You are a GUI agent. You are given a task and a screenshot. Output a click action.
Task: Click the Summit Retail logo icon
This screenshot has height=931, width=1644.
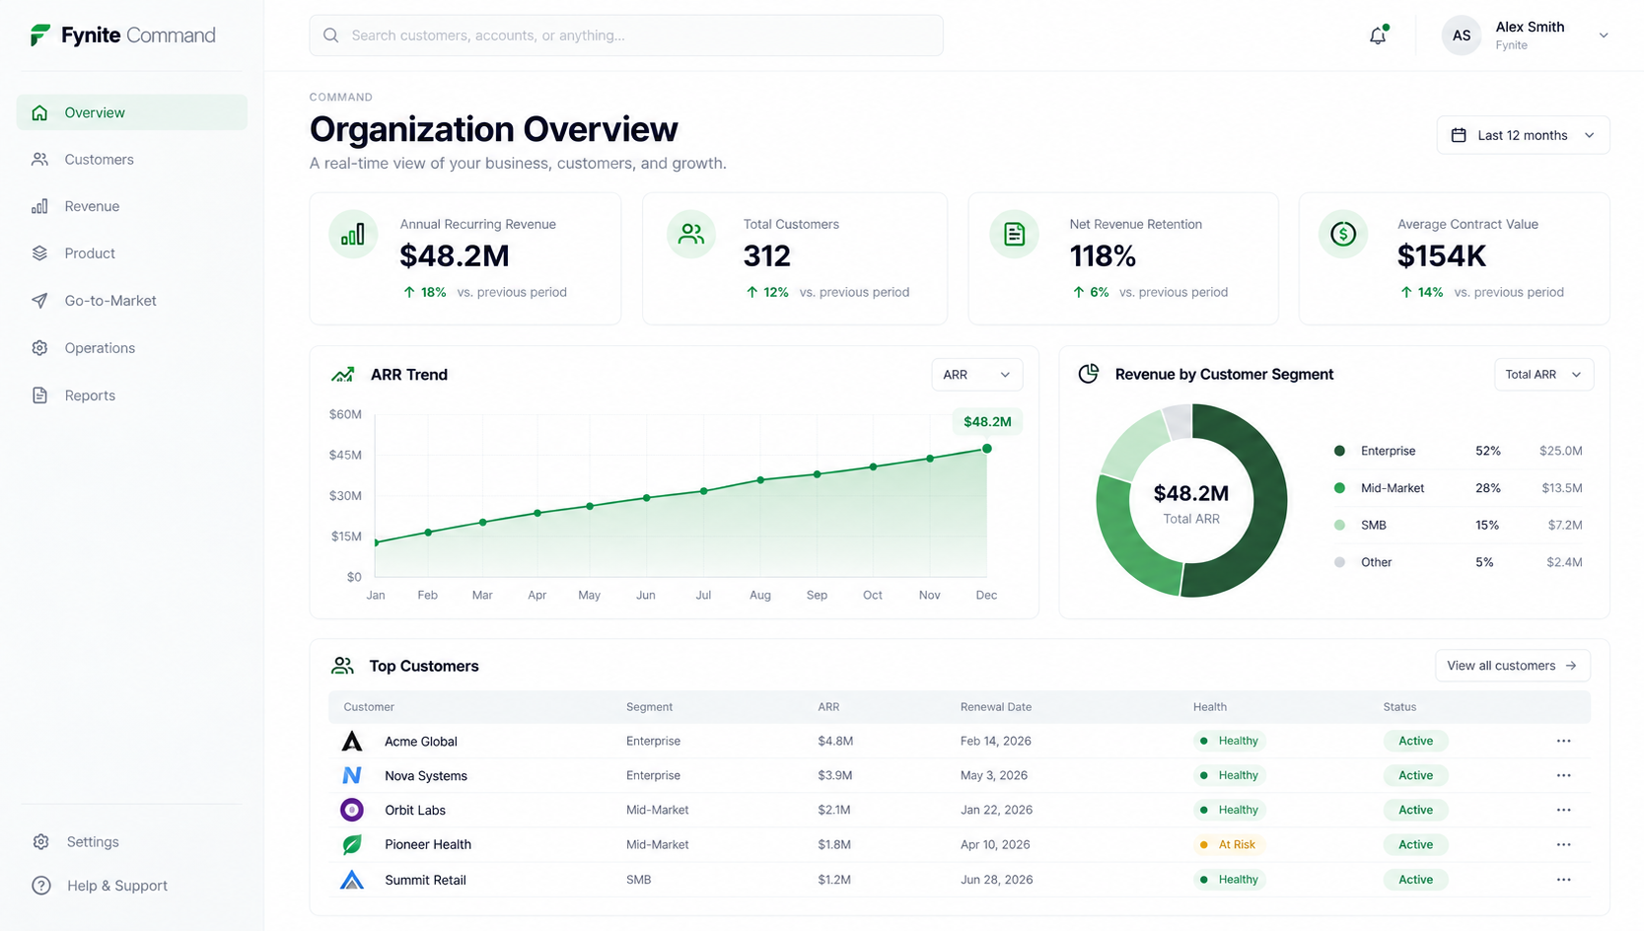click(x=352, y=880)
